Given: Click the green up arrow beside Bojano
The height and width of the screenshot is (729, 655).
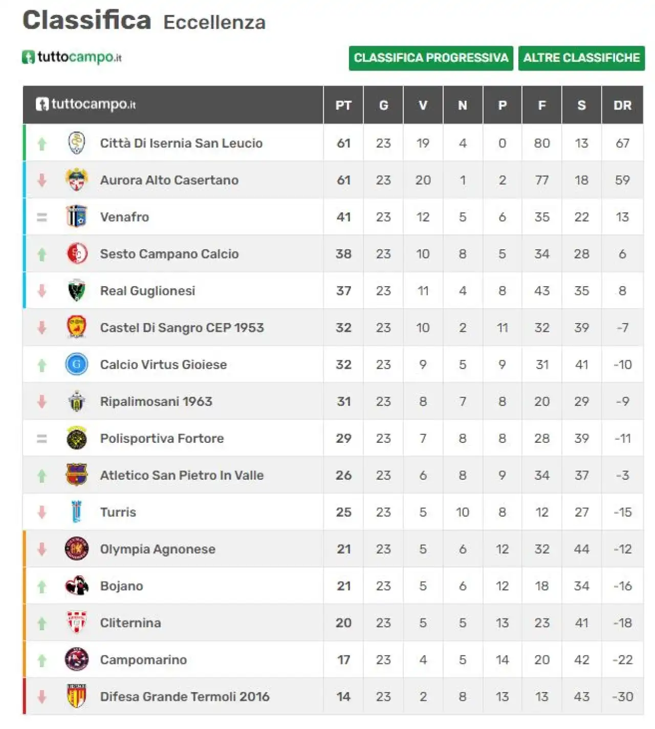Looking at the screenshot, I should (x=42, y=587).
